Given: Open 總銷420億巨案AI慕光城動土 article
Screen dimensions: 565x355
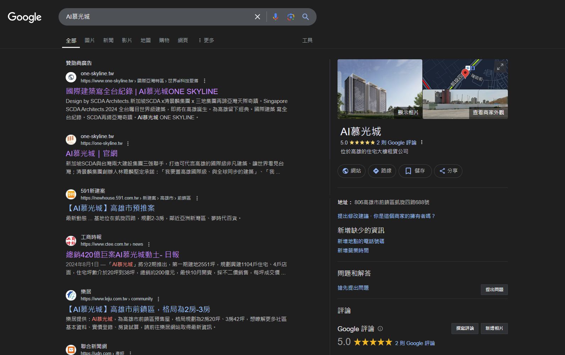Looking at the screenshot, I should coord(122,255).
